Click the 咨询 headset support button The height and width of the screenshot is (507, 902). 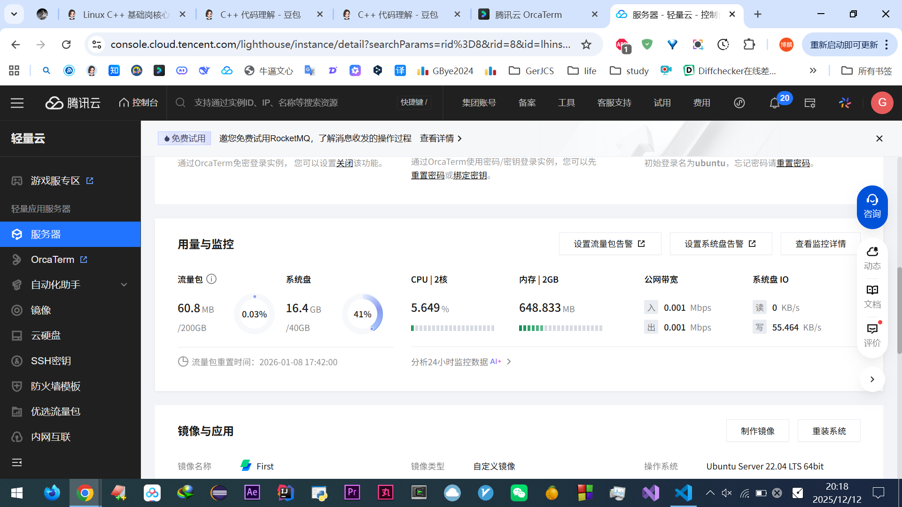[872, 207]
